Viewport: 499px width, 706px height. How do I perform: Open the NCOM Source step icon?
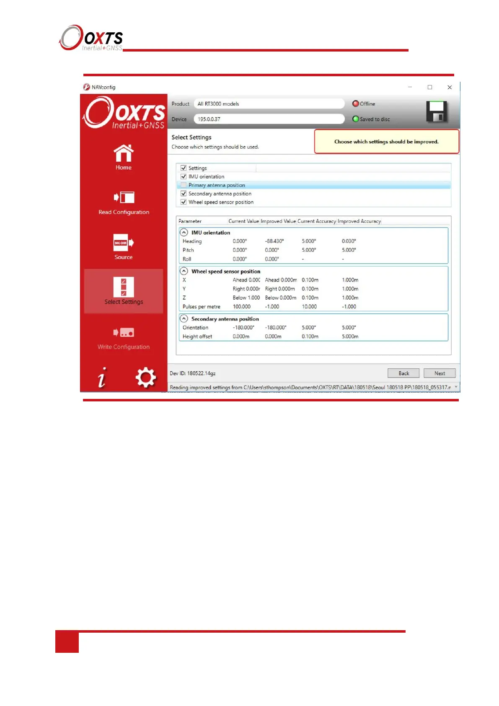click(x=124, y=243)
